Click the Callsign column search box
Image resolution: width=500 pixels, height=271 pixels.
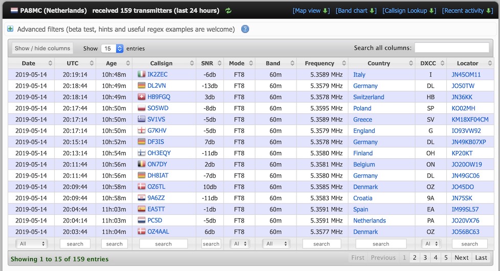click(x=163, y=244)
